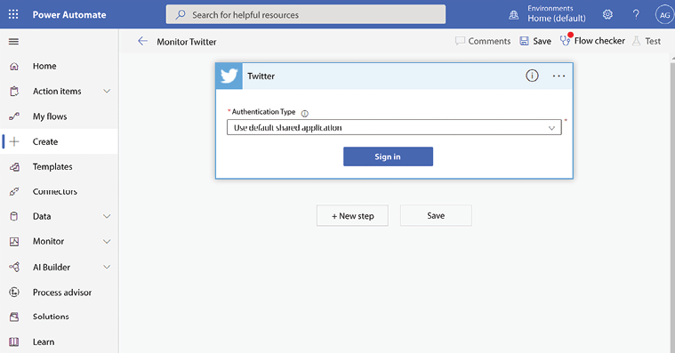Open Templates in the sidebar
The image size is (675, 353).
coord(52,166)
